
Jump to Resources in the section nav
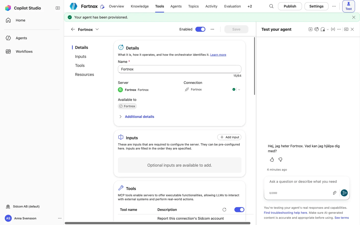click(84, 74)
